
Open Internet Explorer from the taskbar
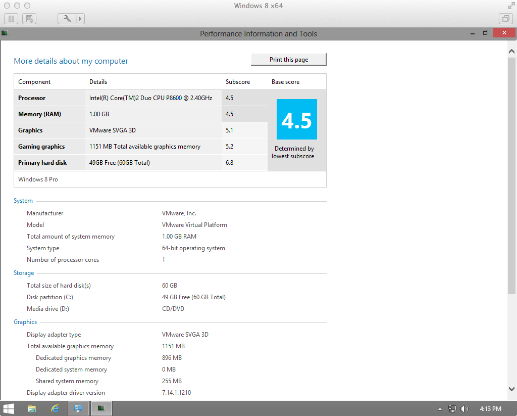(x=55, y=408)
